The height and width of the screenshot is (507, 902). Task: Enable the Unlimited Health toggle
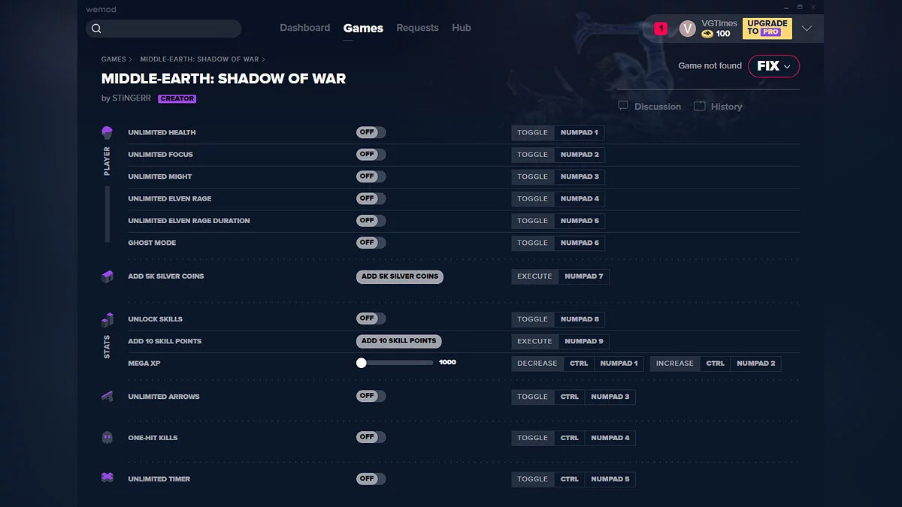coord(371,132)
